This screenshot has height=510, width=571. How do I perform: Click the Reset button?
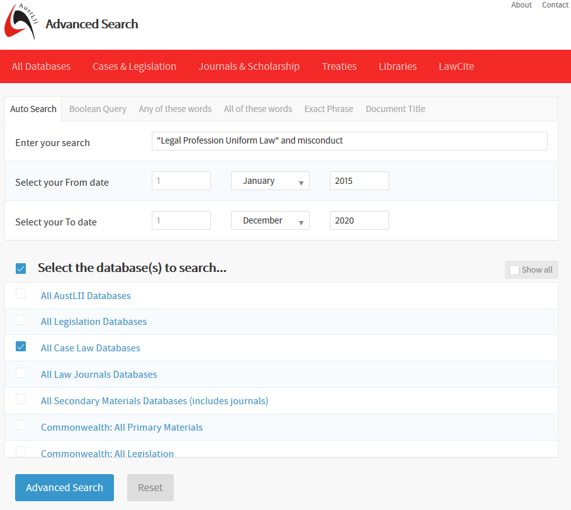(150, 488)
